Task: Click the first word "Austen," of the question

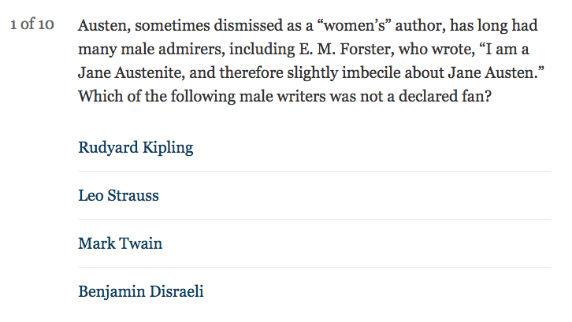Action: coord(104,26)
